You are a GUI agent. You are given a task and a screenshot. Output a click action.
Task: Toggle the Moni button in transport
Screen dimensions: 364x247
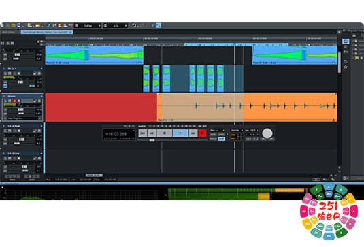[x=213, y=135]
